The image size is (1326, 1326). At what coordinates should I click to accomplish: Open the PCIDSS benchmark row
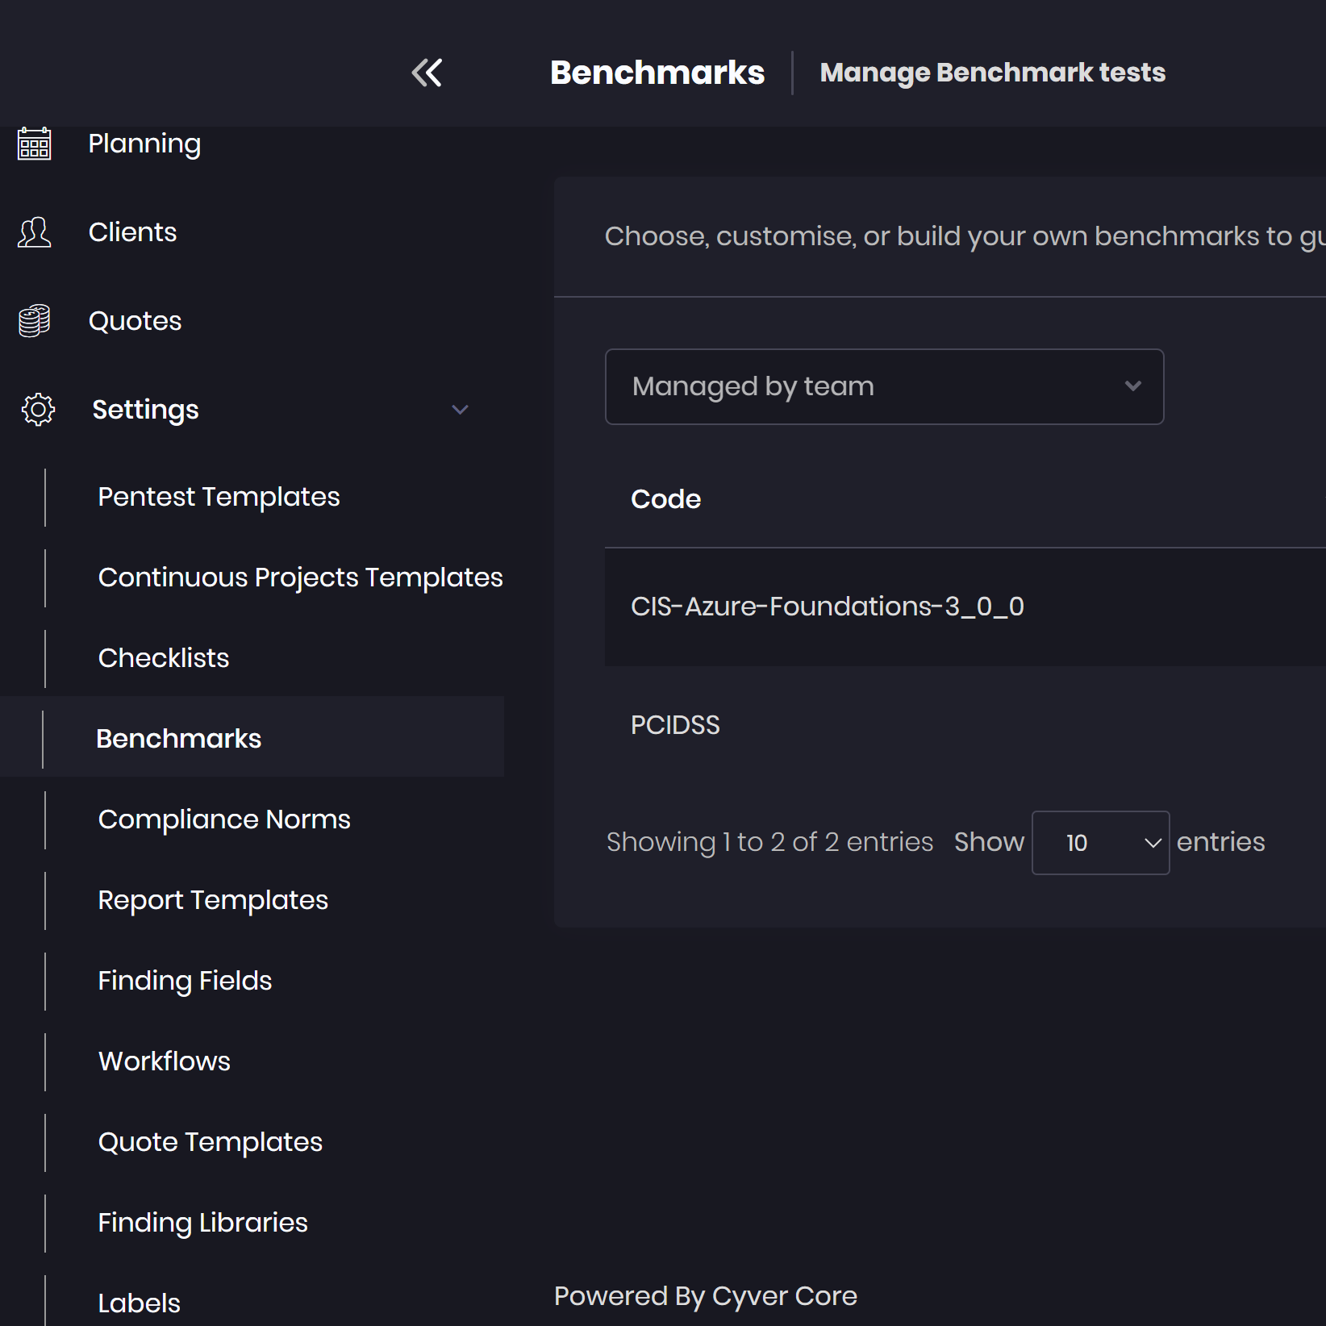965,725
